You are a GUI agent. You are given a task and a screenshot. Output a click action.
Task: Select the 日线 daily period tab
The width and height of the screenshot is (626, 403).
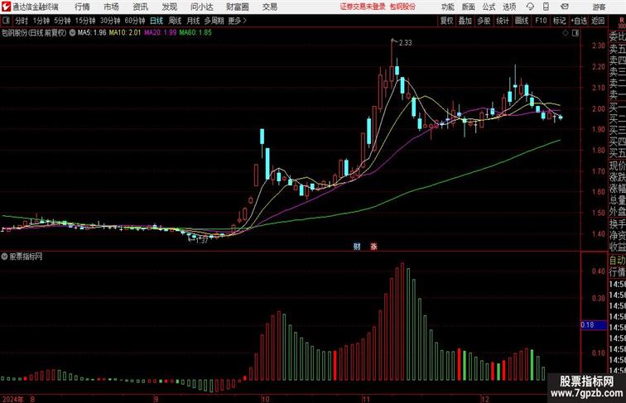(x=156, y=21)
